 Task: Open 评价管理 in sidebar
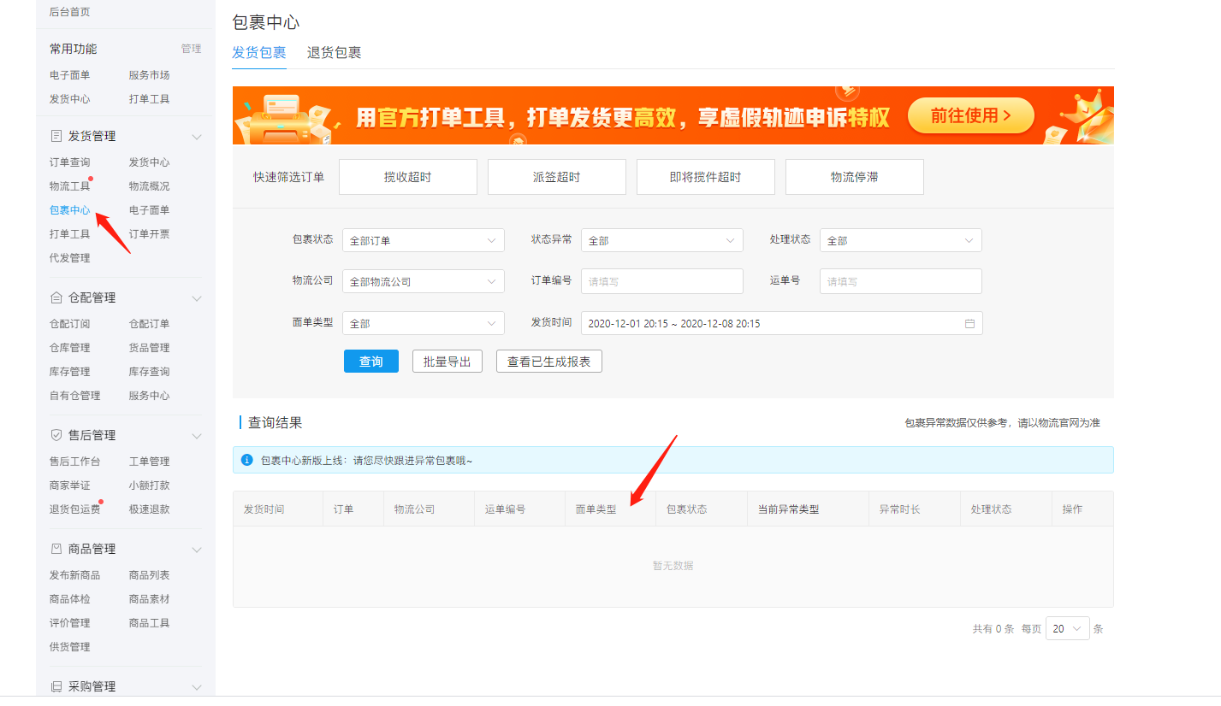pos(70,623)
